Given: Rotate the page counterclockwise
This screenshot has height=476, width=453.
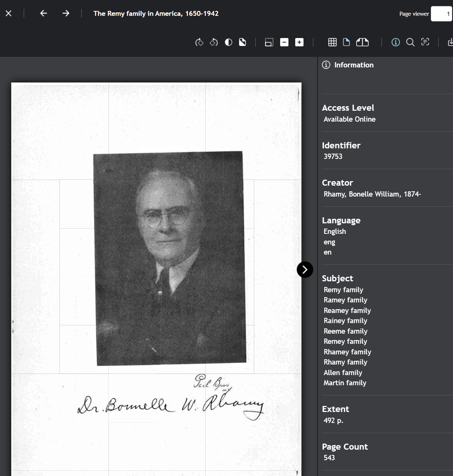Looking at the screenshot, I should 214,42.
